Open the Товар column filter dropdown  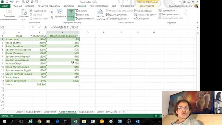(x=31, y=36)
